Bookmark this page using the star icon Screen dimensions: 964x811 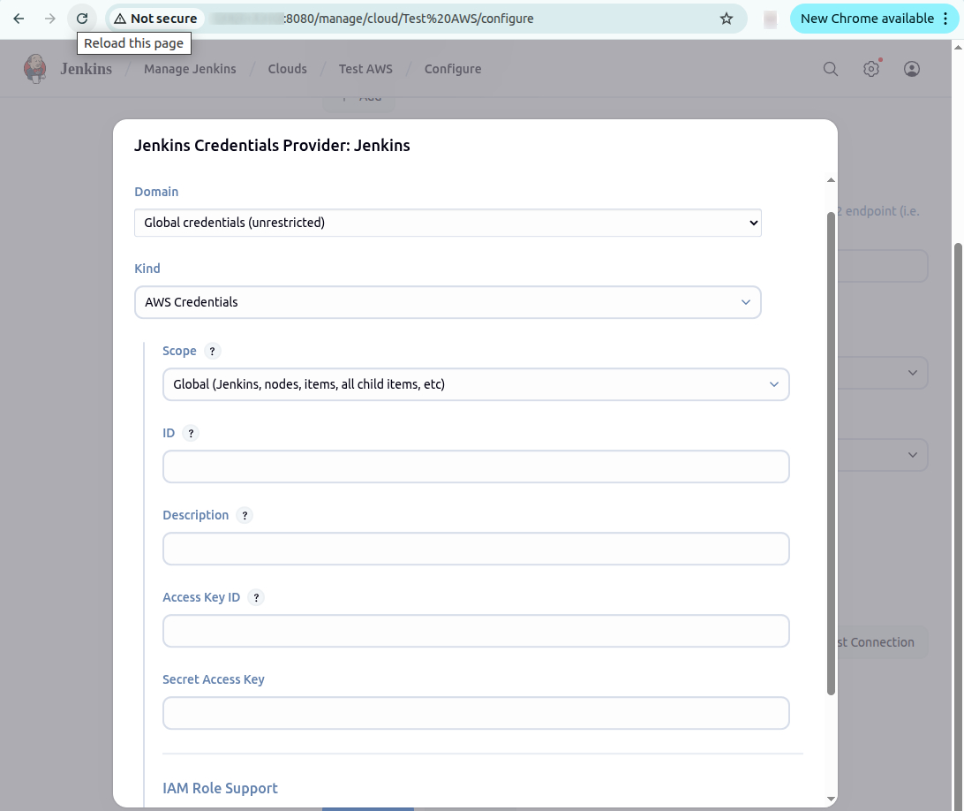click(726, 18)
